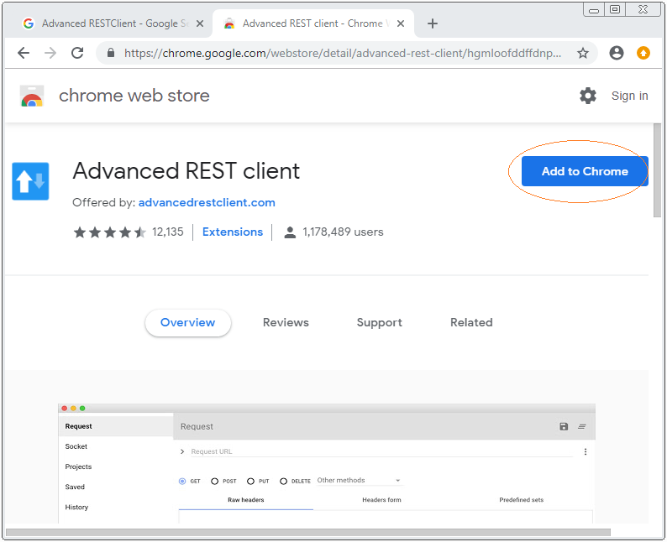Select the Overview tab
Screen dimensions: 667x542
click(x=187, y=323)
